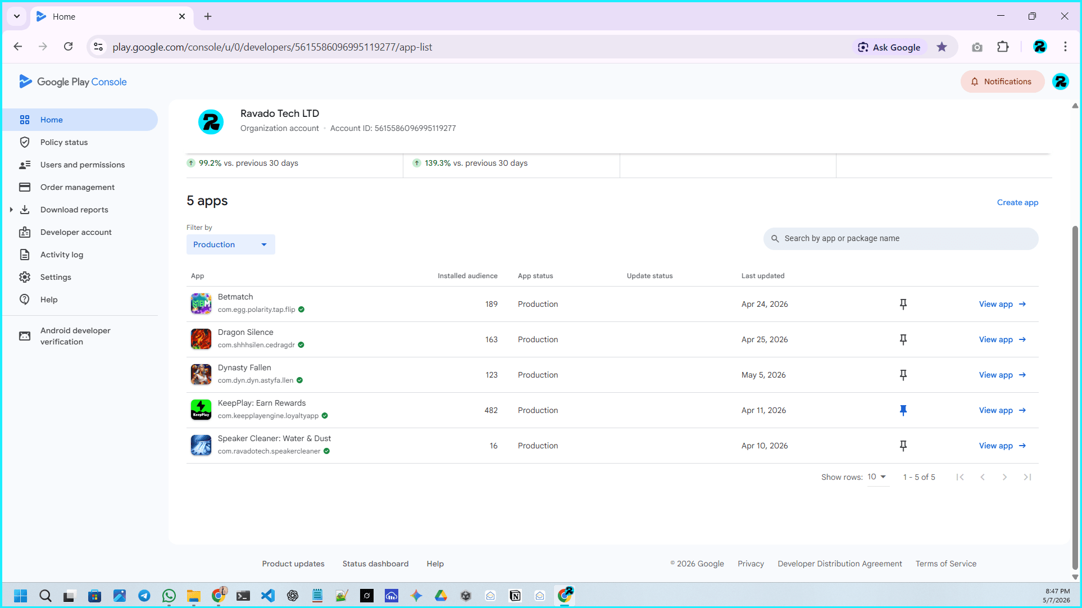Go back to the previous page
1082x608 pixels.
click(18, 47)
